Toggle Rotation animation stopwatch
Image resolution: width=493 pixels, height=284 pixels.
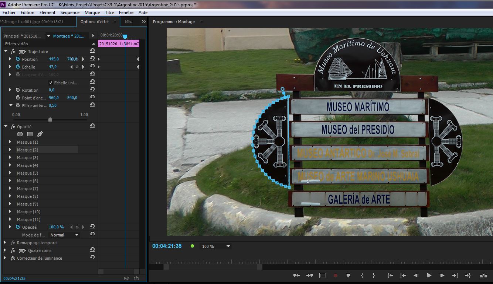pyautogui.click(x=18, y=90)
